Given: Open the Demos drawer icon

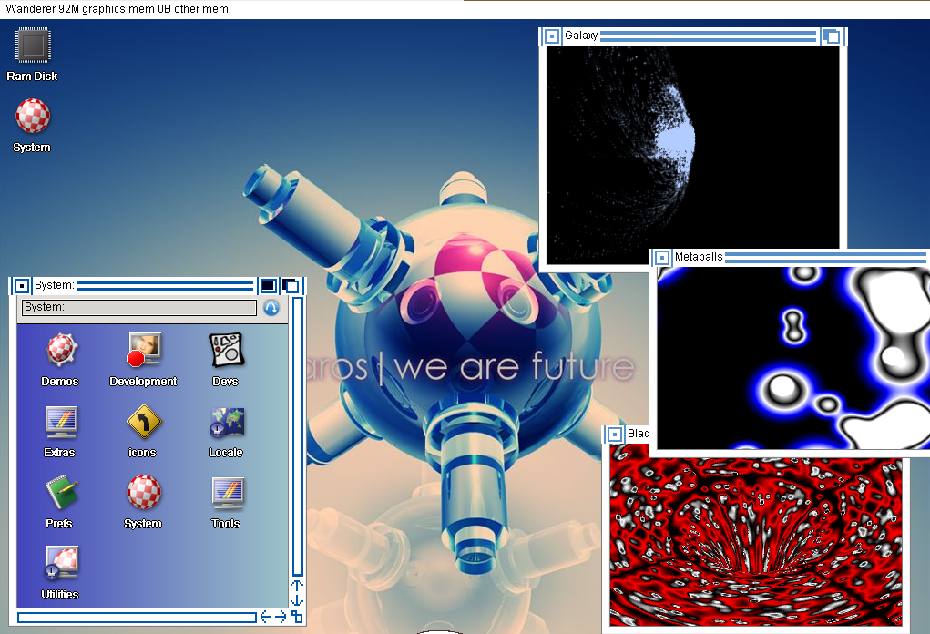Looking at the screenshot, I should pyautogui.click(x=61, y=350).
